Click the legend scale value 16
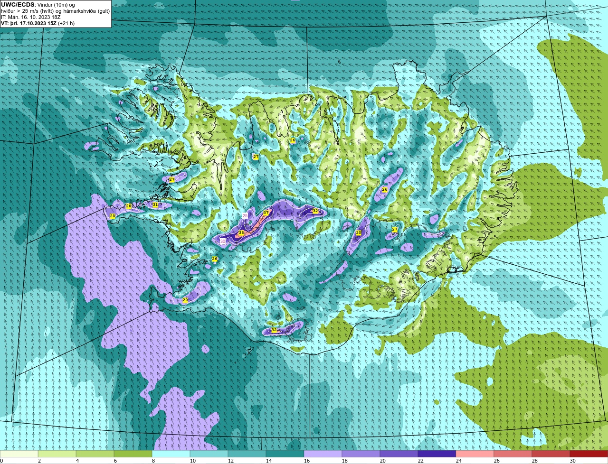The width and height of the screenshot is (608, 464). pos(306,461)
